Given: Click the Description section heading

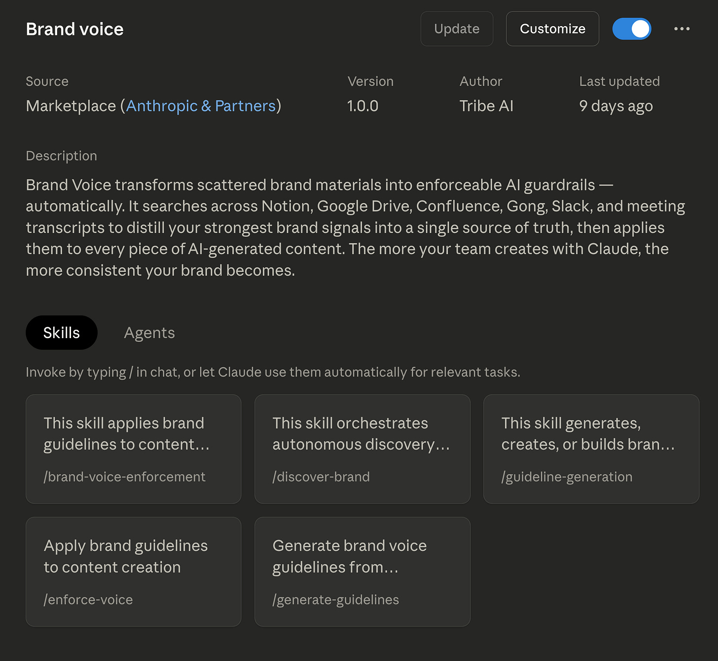Looking at the screenshot, I should point(61,156).
